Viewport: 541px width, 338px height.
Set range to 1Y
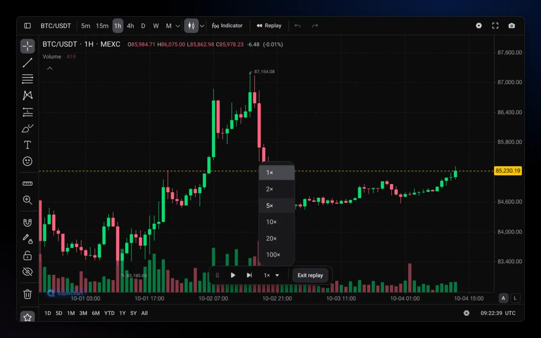[x=122, y=313]
